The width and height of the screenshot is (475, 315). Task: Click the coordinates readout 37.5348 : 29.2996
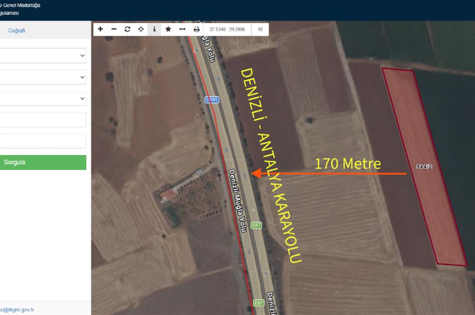[227, 29]
